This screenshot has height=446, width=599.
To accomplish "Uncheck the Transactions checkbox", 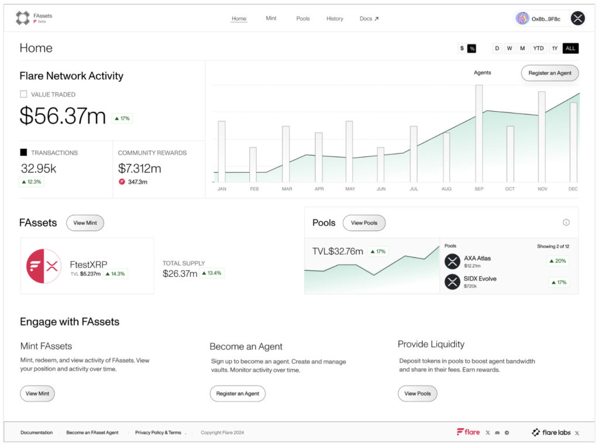I will (x=23, y=153).
